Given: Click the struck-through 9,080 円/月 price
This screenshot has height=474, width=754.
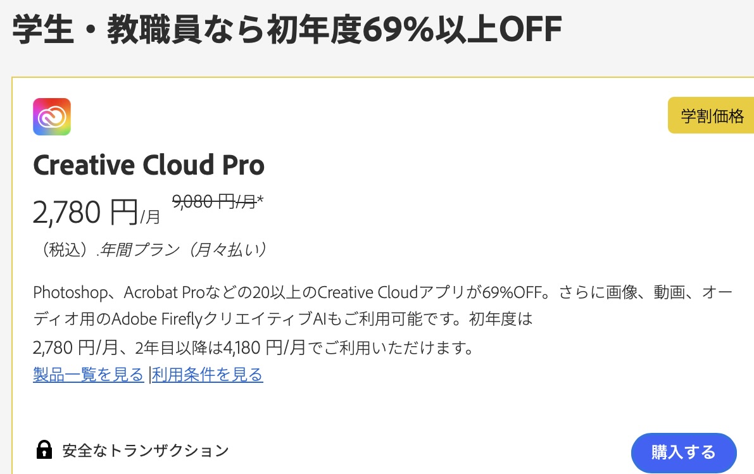Looking at the screenshot, I should [x=213, y=202].
